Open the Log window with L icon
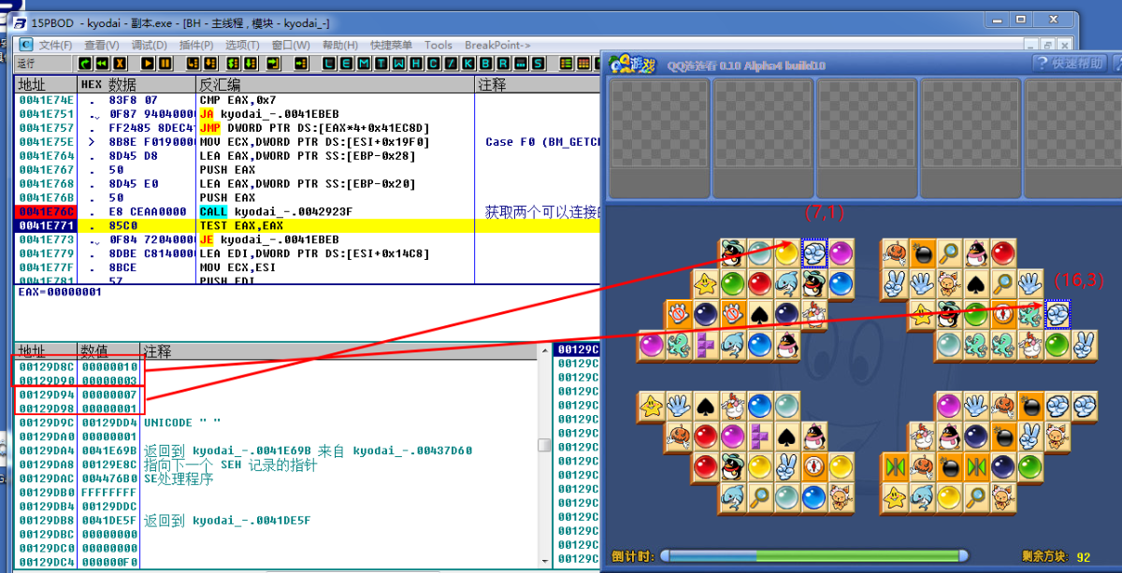This screenshot has width=1122, height=573. (x=330, y=64)
